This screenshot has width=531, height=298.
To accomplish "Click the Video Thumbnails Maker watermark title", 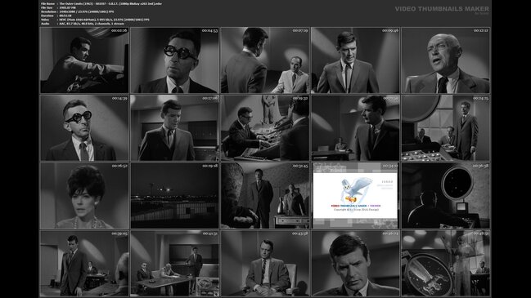I will tap(442, 9).
